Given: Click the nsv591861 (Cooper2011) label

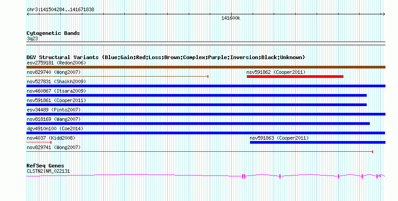Looking at the screenshot, I should [x=56, y=100].
